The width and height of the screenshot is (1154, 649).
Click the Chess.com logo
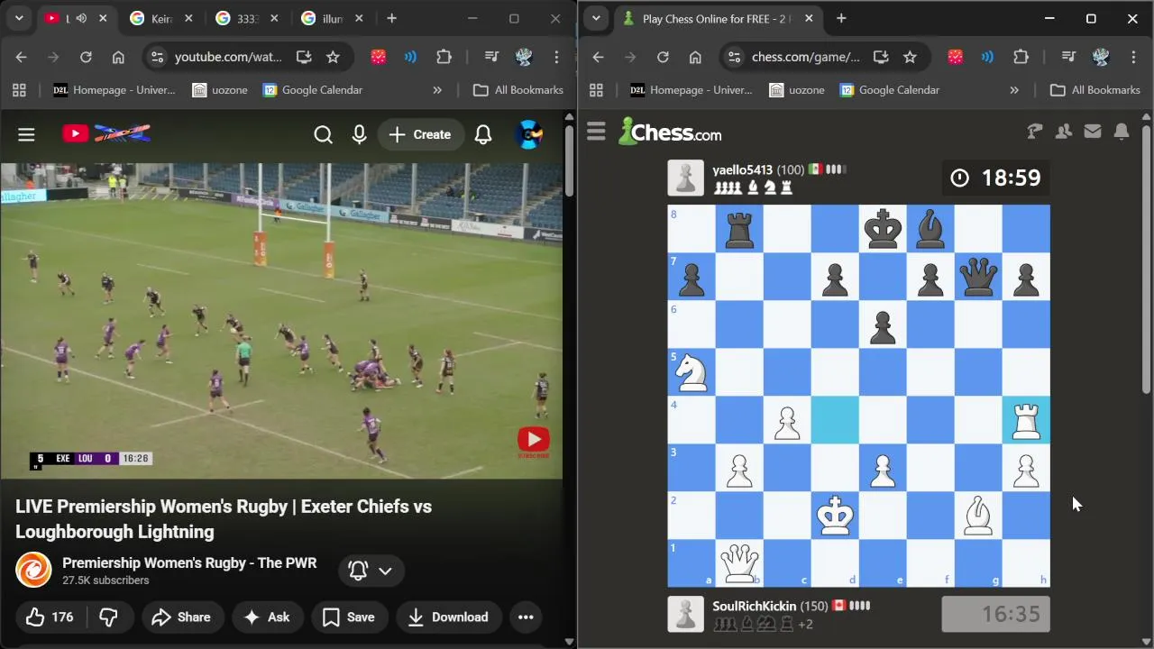(x=670, y=132)
